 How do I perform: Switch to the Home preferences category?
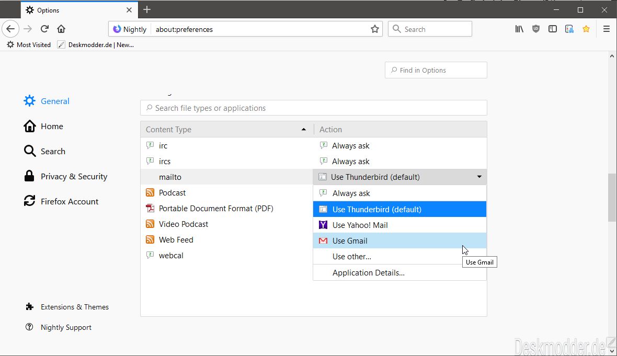point(43,127)
